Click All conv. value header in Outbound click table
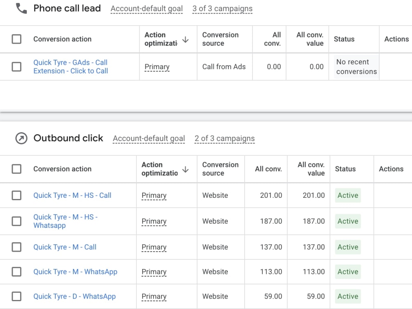Image resolution: width=412 pixels, height=309 pixels. click(x=311, y=169)
